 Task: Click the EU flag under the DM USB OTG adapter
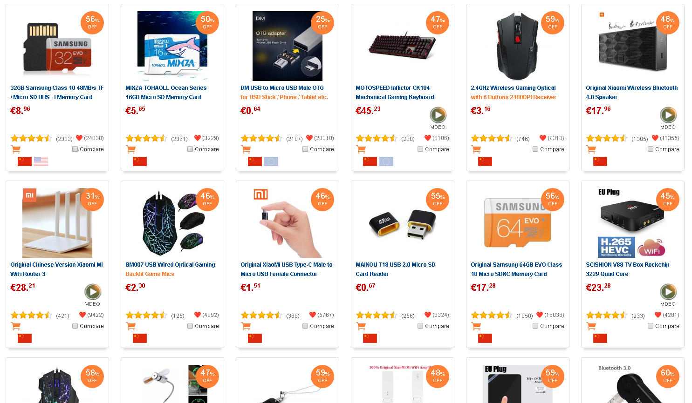[271, 161]
